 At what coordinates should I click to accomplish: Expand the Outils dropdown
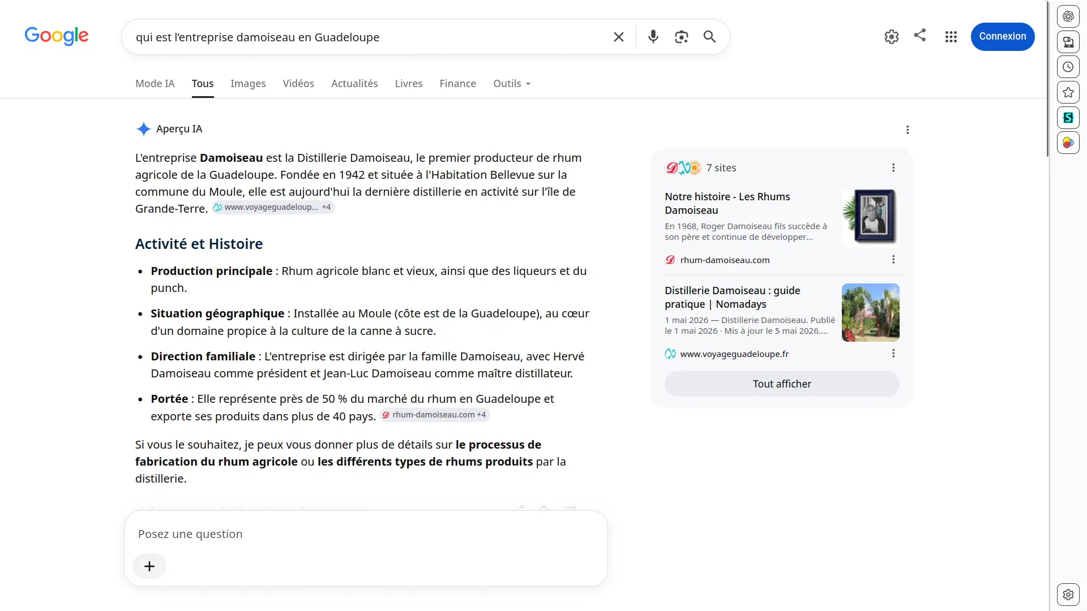(x=512, y=84)
